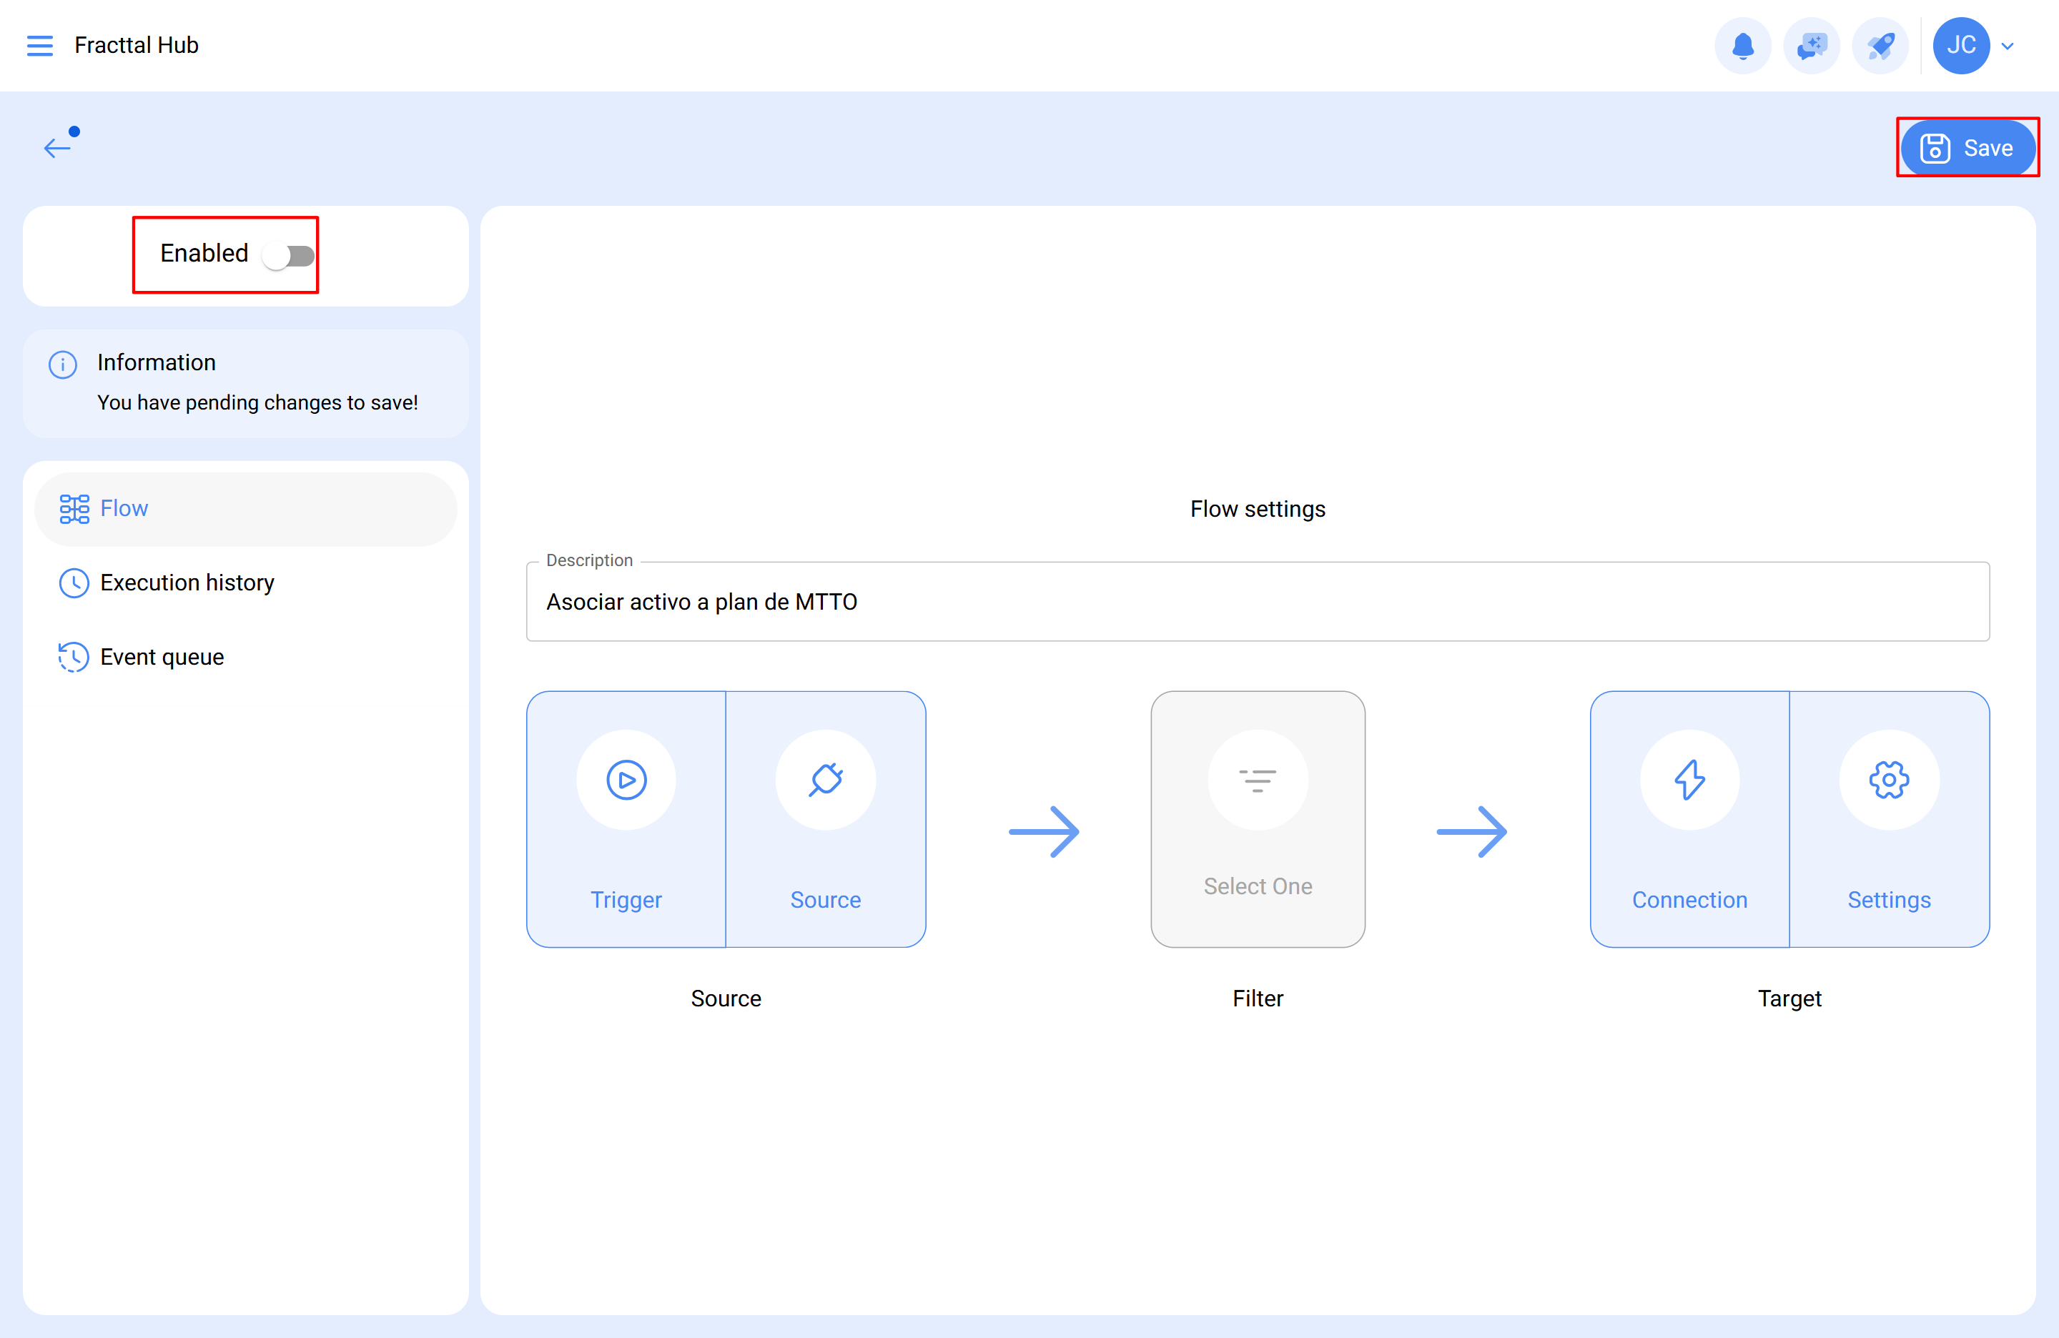The image size is (2059, 1338).
Task: Save the pending flow changes
Action: click(1967, 147)
